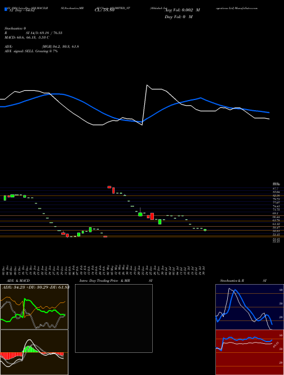Image resolution: width=284 pixels, height=375 pixels.
Task: Click the 87.7 price axis label
Action: coord(275,189)
